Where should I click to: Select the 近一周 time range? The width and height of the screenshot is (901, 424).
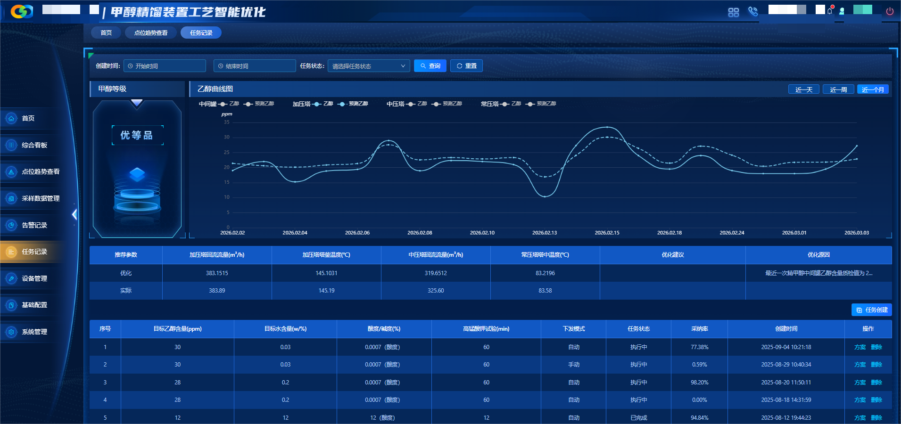pyautogui.click(x=838, y=90)
